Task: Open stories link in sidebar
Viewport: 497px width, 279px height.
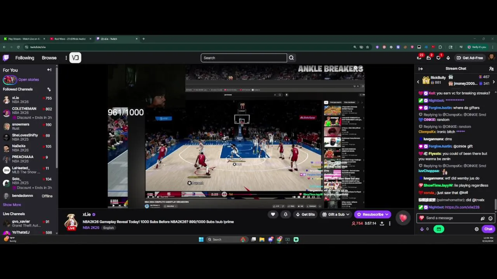Action: (x=28, y=79)
